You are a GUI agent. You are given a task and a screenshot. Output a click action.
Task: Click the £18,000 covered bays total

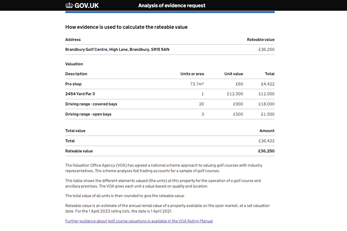click(266, 104)
